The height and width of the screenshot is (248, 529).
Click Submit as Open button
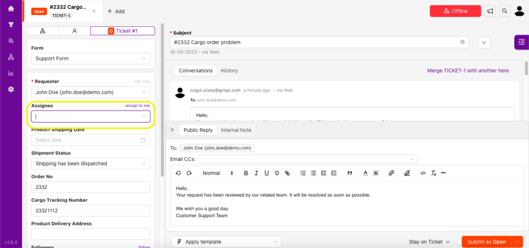tap(487, 242)
